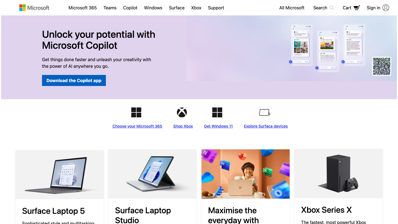Open the Teams menu item
The height and width of the screenshot is (224, 398).
point(110,8)
